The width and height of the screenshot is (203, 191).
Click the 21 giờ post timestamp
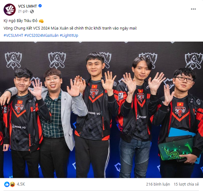(23, 11)
